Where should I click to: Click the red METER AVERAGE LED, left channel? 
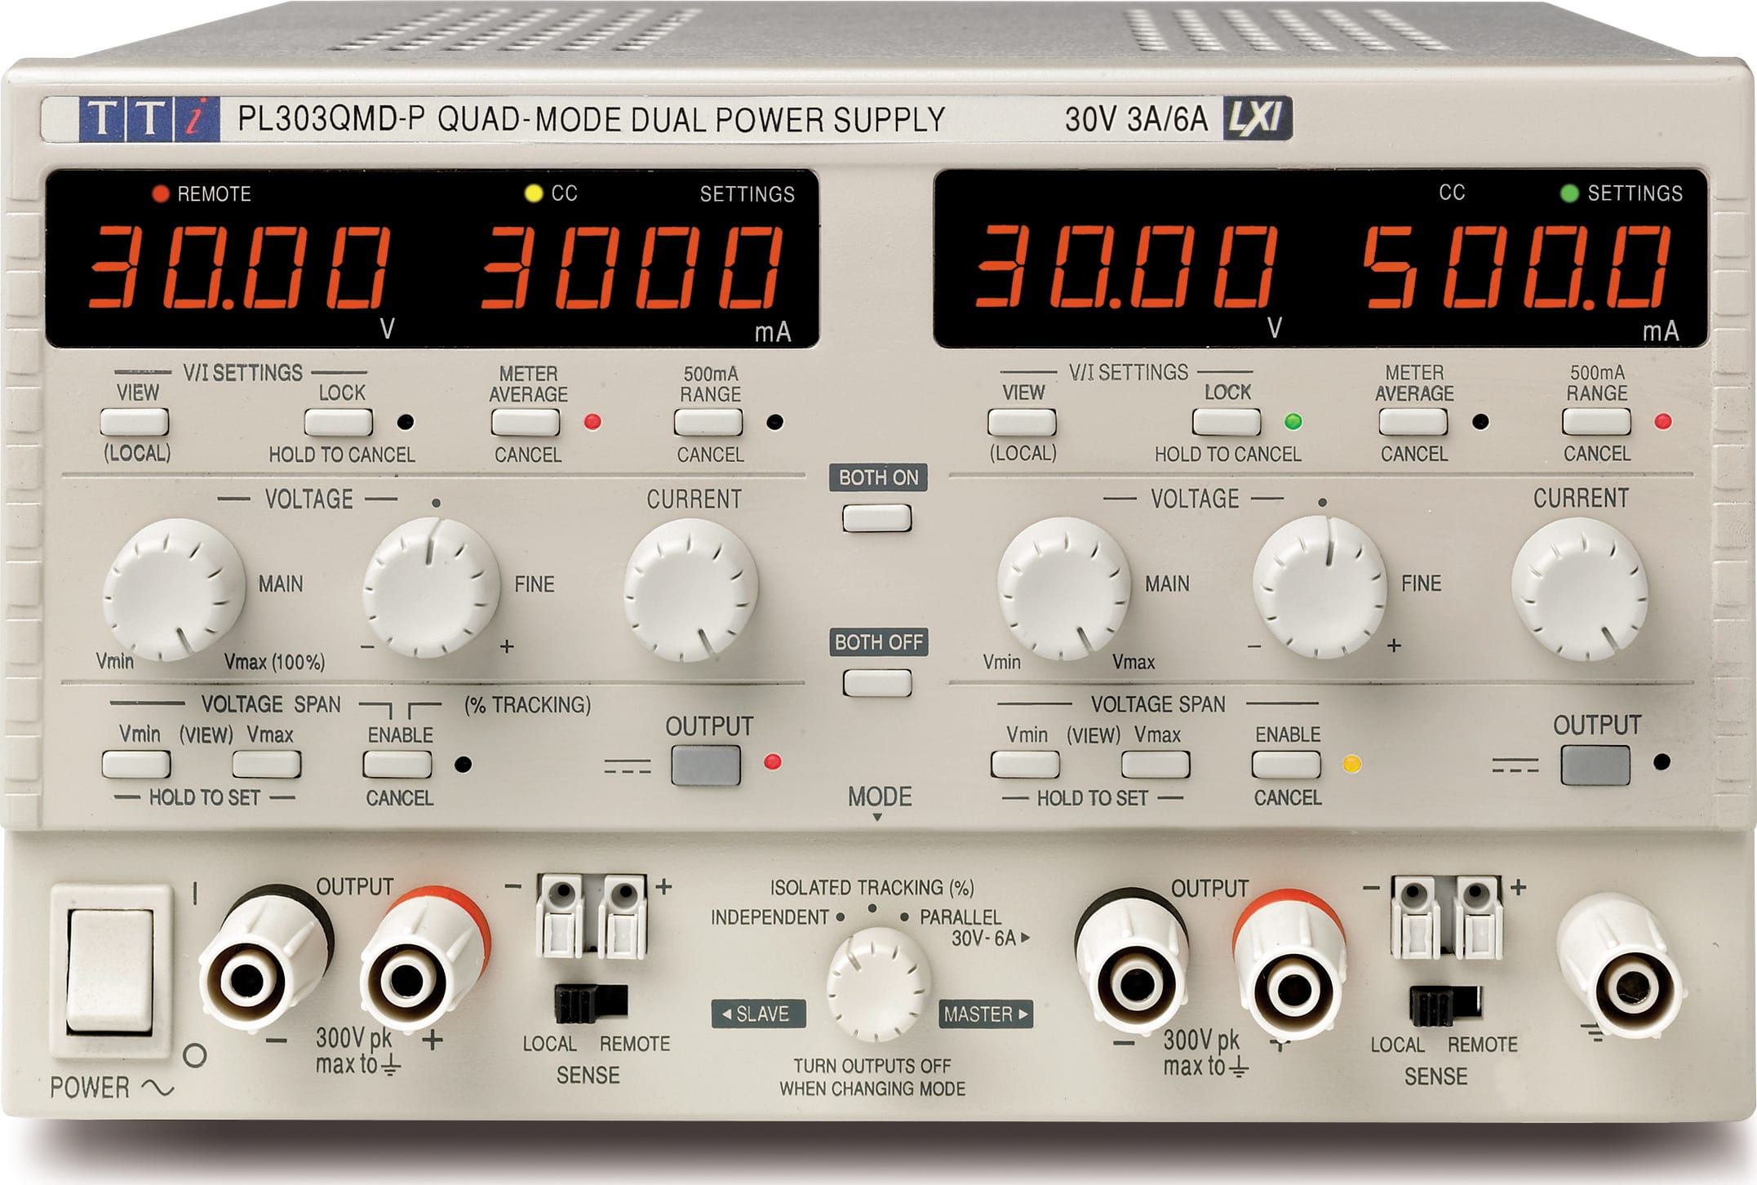click(x=593, y=422)
